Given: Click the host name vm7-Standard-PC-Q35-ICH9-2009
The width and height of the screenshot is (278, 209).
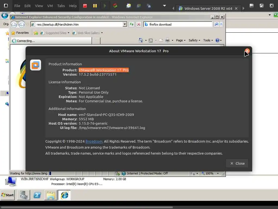Looking at the screenshot, I should [106, 115].
